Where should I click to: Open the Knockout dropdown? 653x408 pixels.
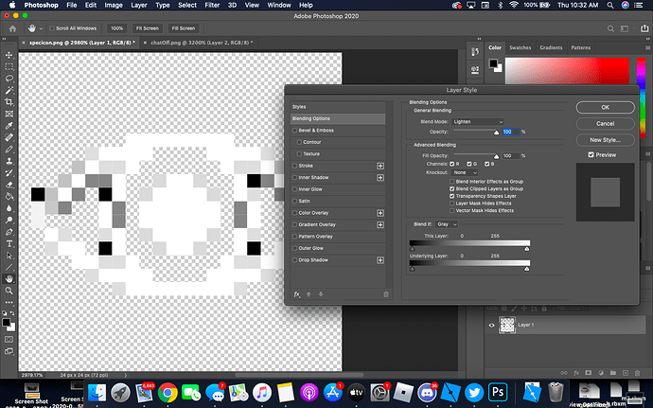(x=465, y=172)
